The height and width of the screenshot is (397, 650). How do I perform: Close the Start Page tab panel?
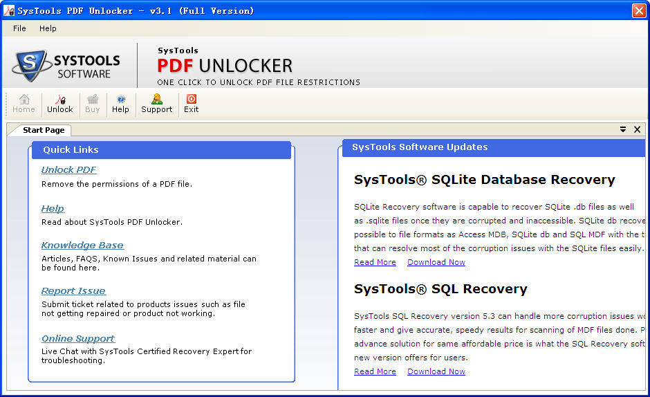(637, 129)
